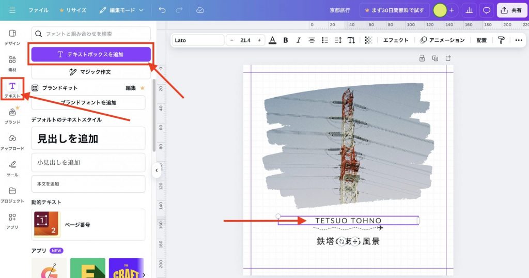Image resolution: width=529 pixels, height=278 pixels.
Task: Open the 素材 elements sidebar tab
Action: [x=12, y=64]
